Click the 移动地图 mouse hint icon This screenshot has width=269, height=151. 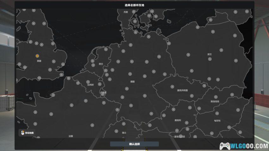(x=23, y=133)
